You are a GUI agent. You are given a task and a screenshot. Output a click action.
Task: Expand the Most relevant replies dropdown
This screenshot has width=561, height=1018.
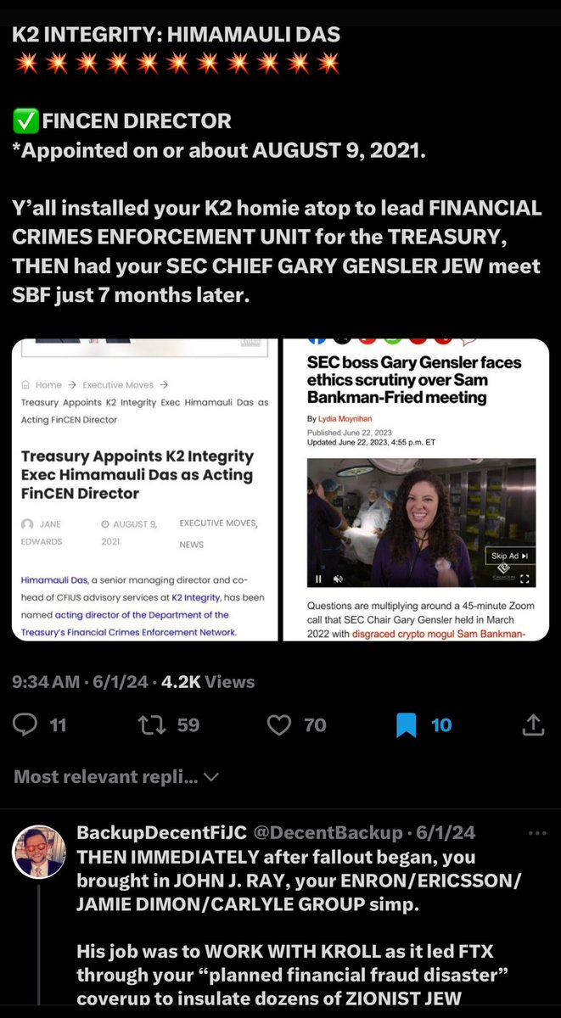[117, 776]
